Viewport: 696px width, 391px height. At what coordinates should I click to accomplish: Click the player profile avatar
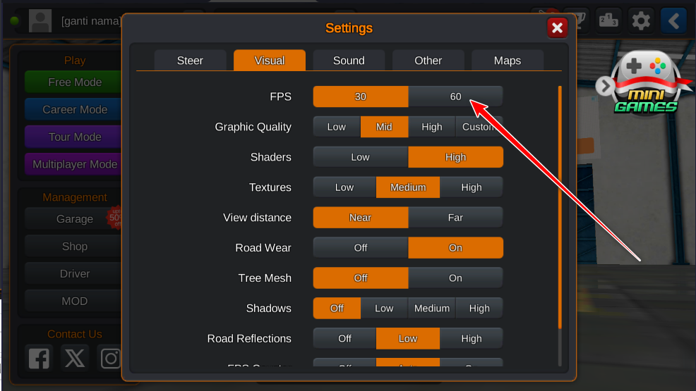(x=40, y=21)
